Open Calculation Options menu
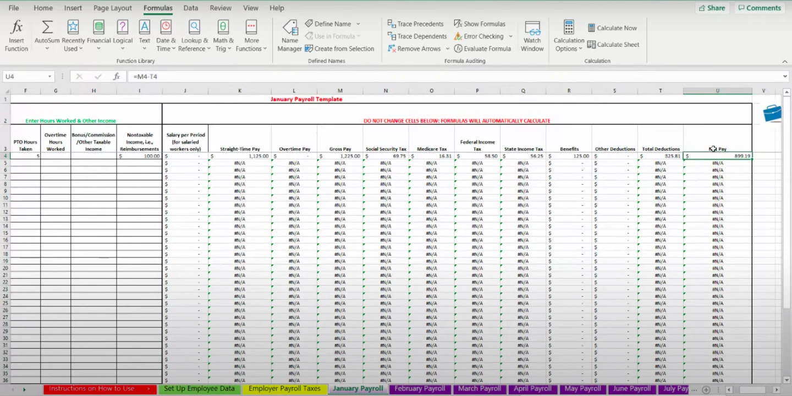 pyautogui.click(x=569, y=36)
